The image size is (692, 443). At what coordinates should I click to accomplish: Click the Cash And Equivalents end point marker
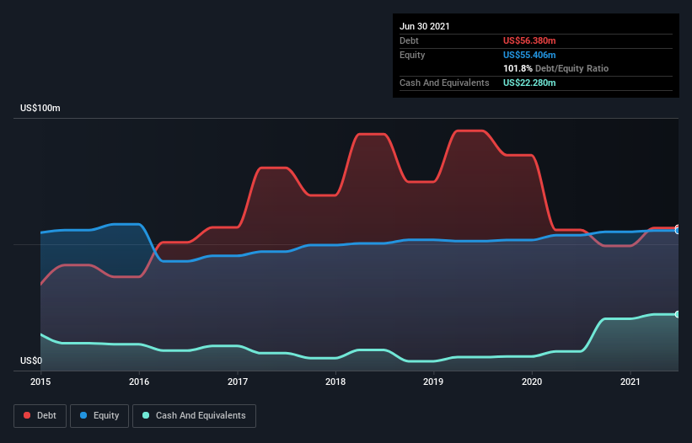pyautogui.click(x=678, y=314)
